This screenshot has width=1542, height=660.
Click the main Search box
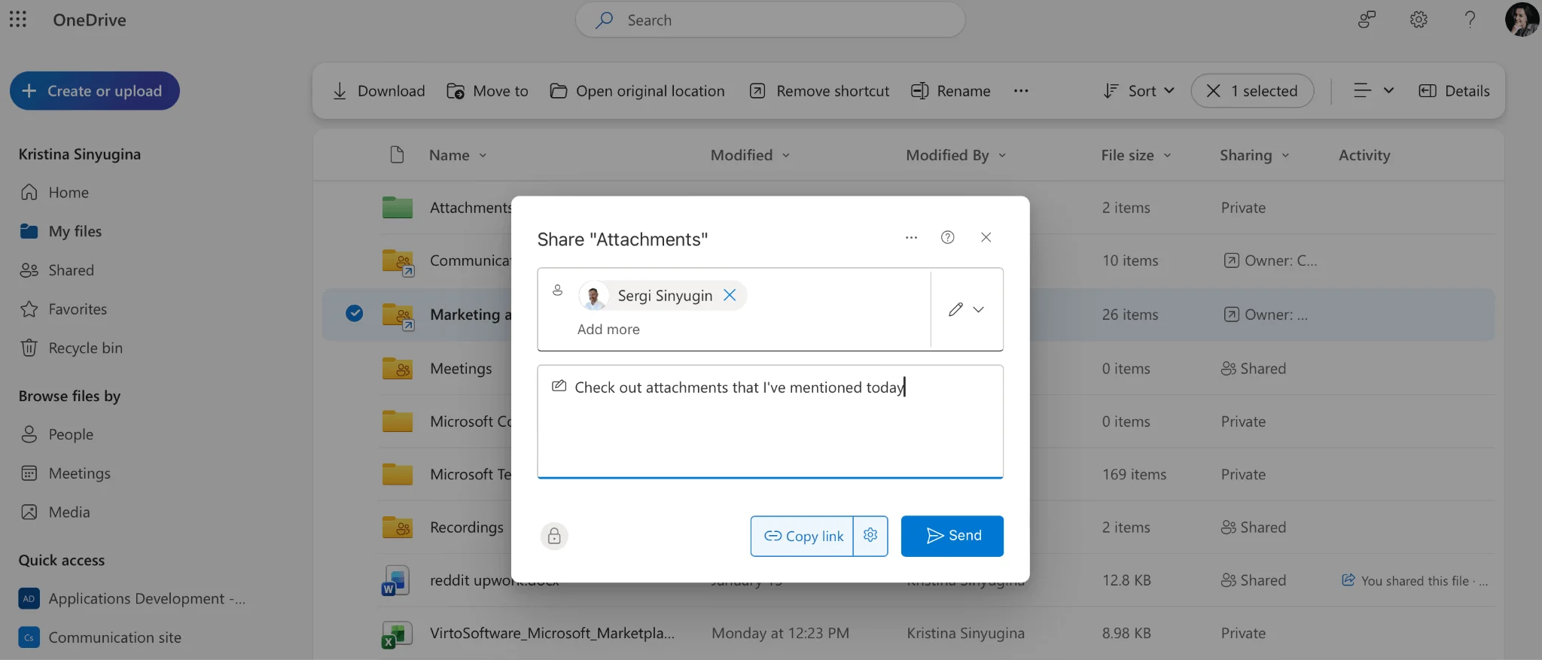coord(770,20)
